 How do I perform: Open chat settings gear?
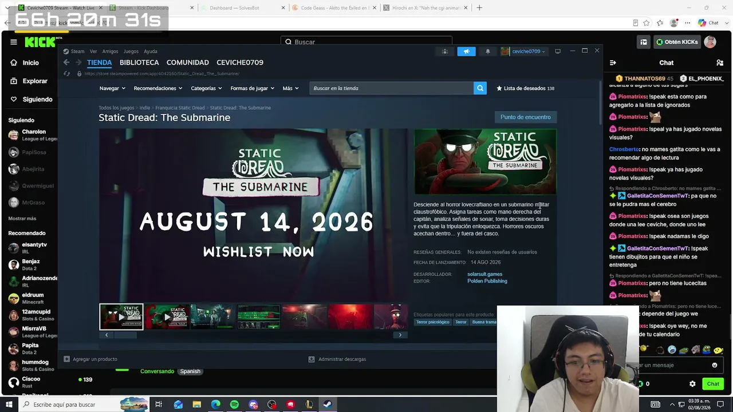[692, 384]
